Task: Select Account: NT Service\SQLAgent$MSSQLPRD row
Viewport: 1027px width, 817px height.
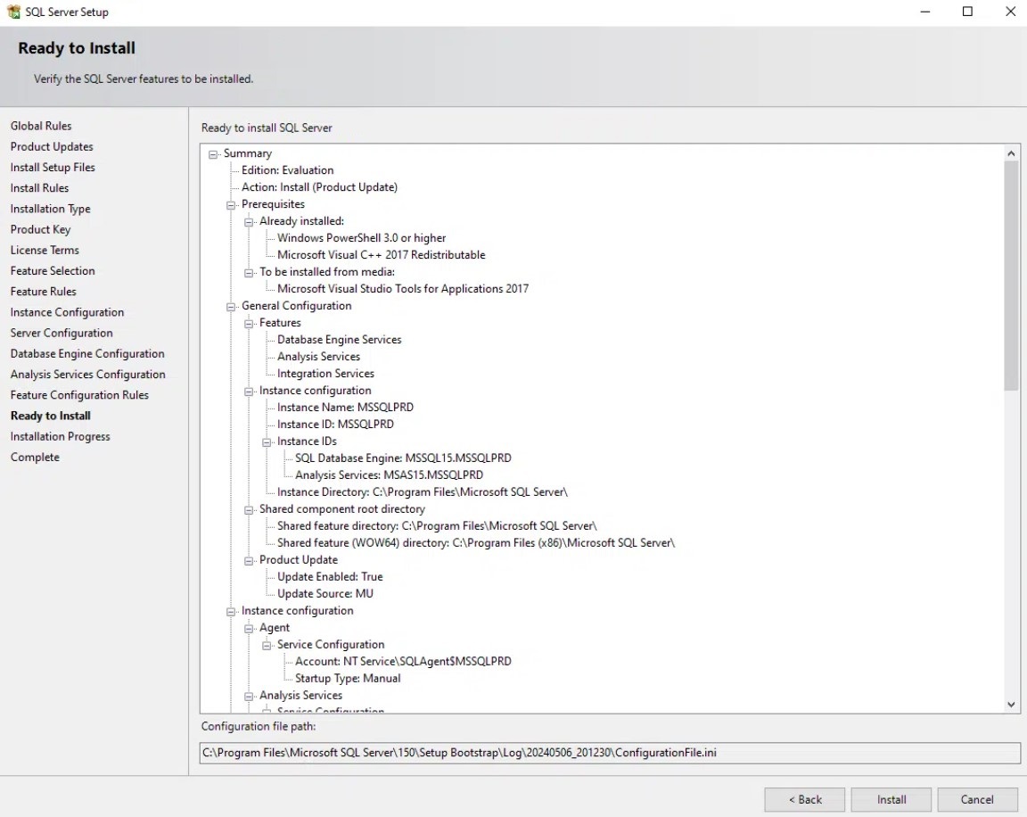Action: [x=403, y=662]
